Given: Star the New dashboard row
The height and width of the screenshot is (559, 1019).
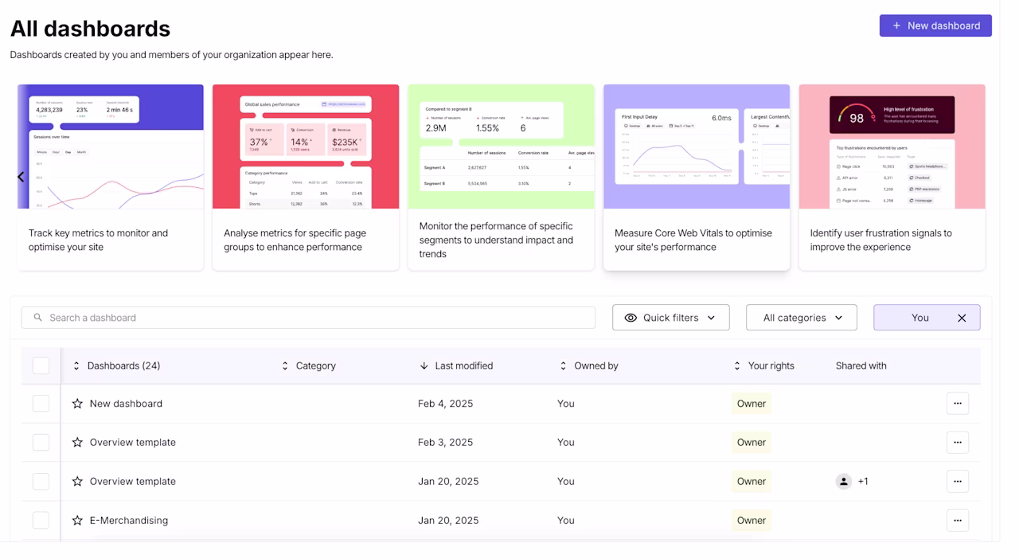Looking at the screenshot, I should (77, 404).
